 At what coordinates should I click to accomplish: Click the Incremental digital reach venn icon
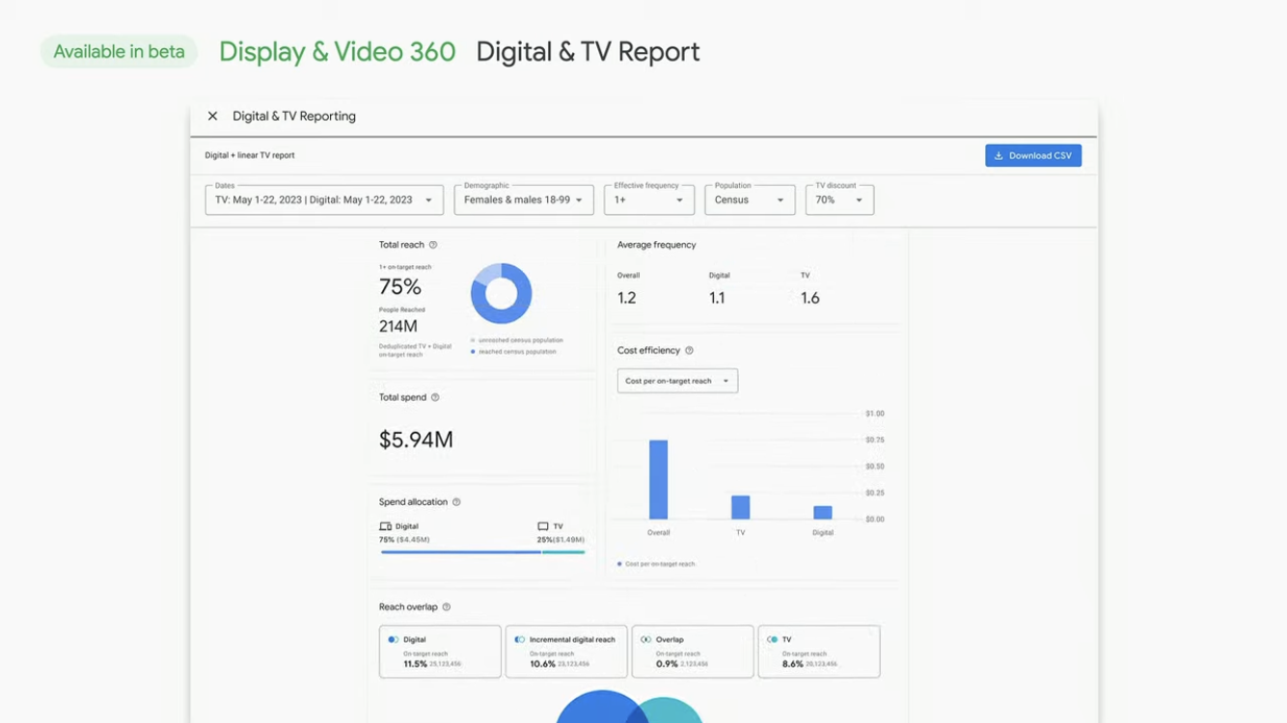(519, 639)
